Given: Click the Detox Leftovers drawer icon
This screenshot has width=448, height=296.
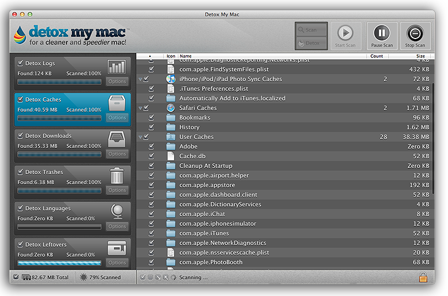Looking at the screenshot, I should pos(117,248).
